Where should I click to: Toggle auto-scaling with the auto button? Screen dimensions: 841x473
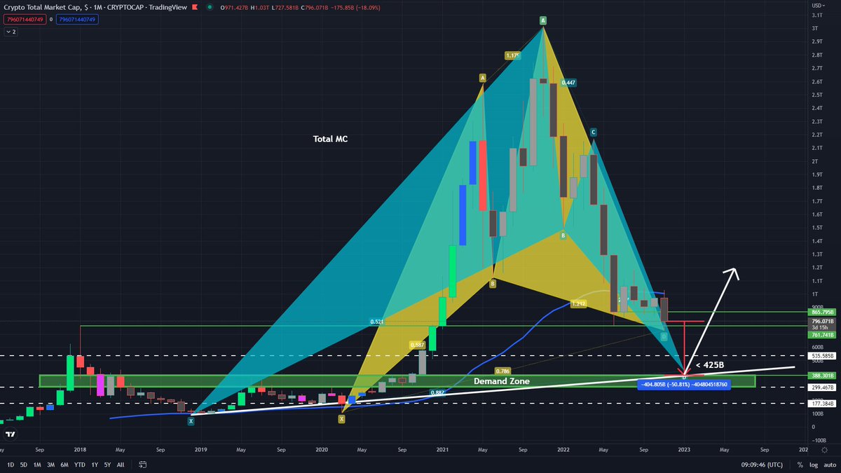click(x=830, y=464)
